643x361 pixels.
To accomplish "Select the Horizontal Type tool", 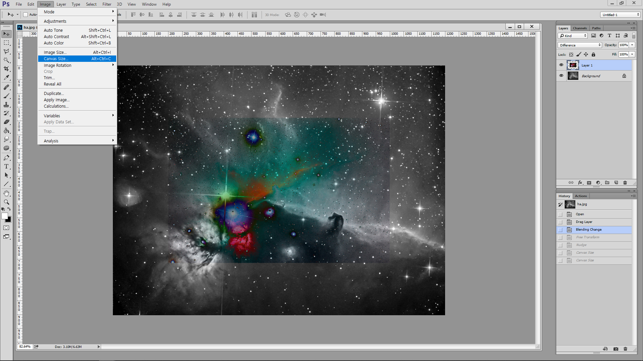I will pyautogui.click(x=6, y=166).
